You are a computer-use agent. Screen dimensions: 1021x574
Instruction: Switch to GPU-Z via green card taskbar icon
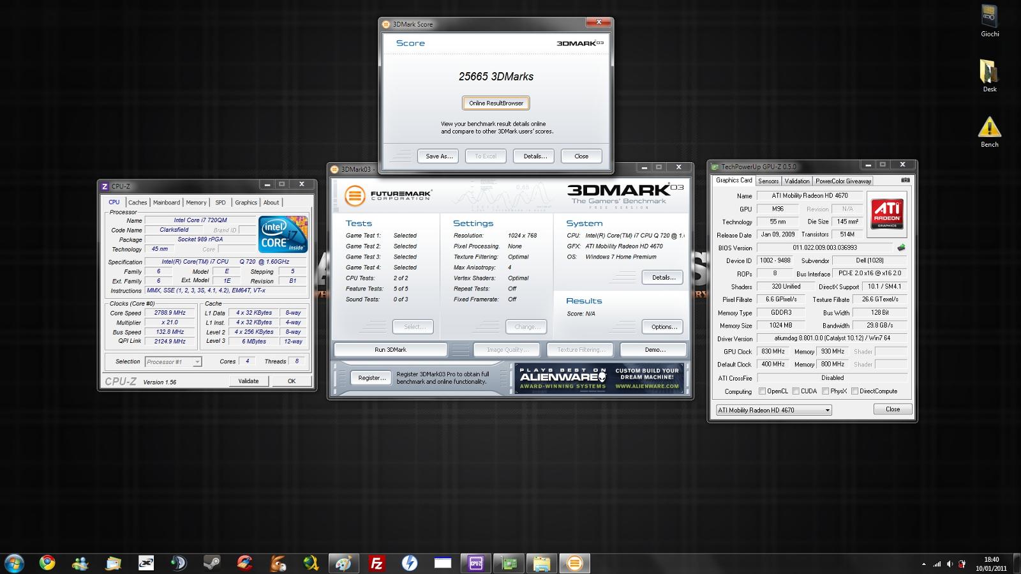(509, 563)
